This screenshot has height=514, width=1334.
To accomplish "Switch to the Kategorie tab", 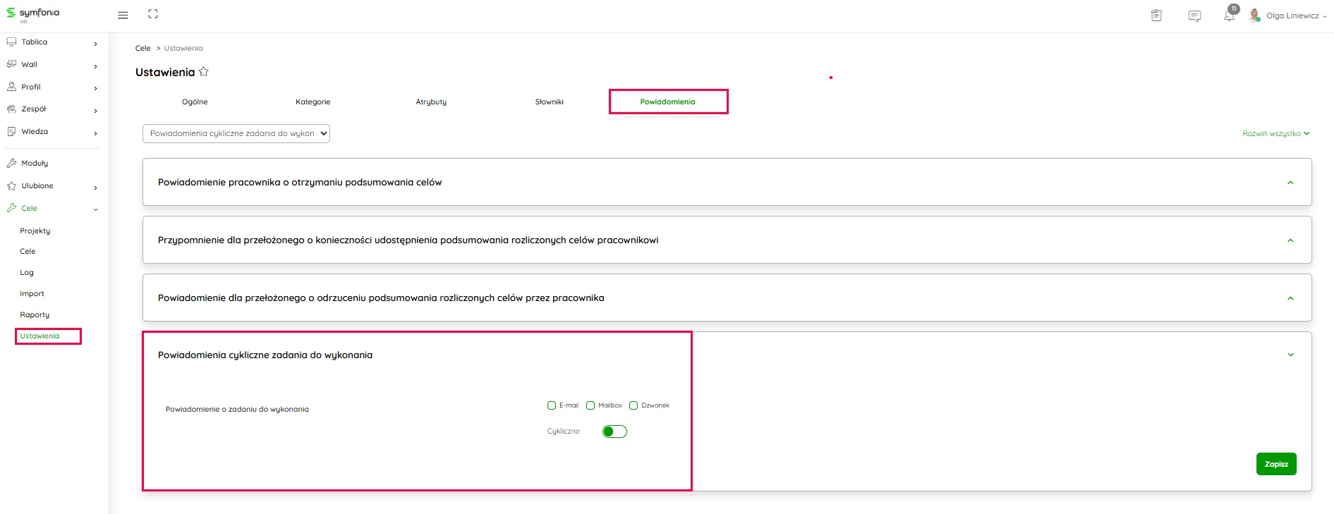I will (x=313, y=102).
